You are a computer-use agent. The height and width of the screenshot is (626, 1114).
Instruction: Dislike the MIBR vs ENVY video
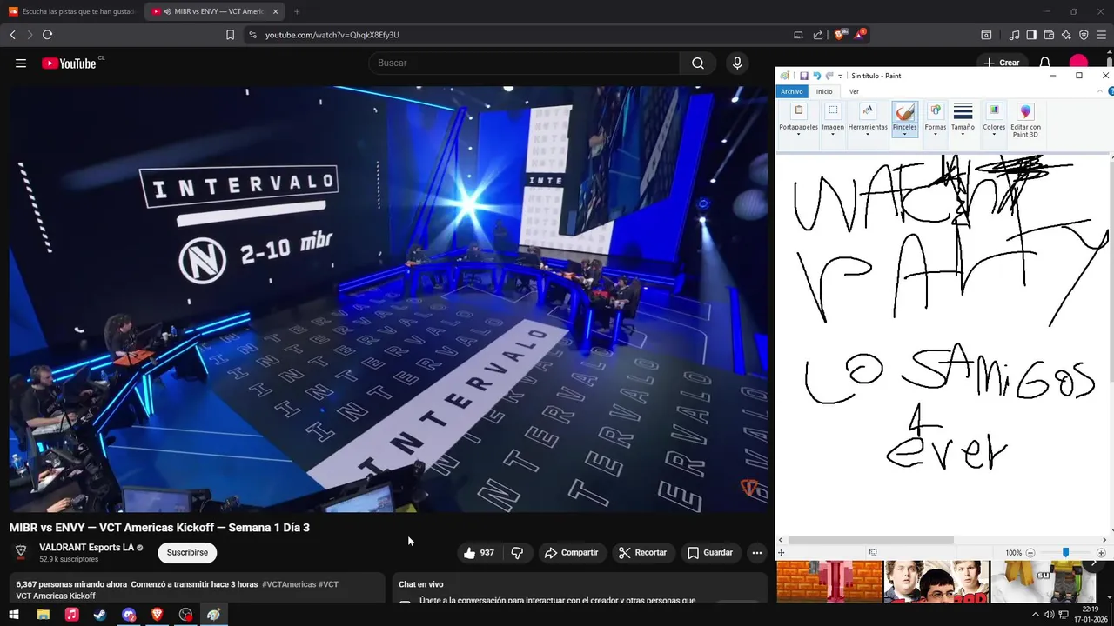click(517, 553)
